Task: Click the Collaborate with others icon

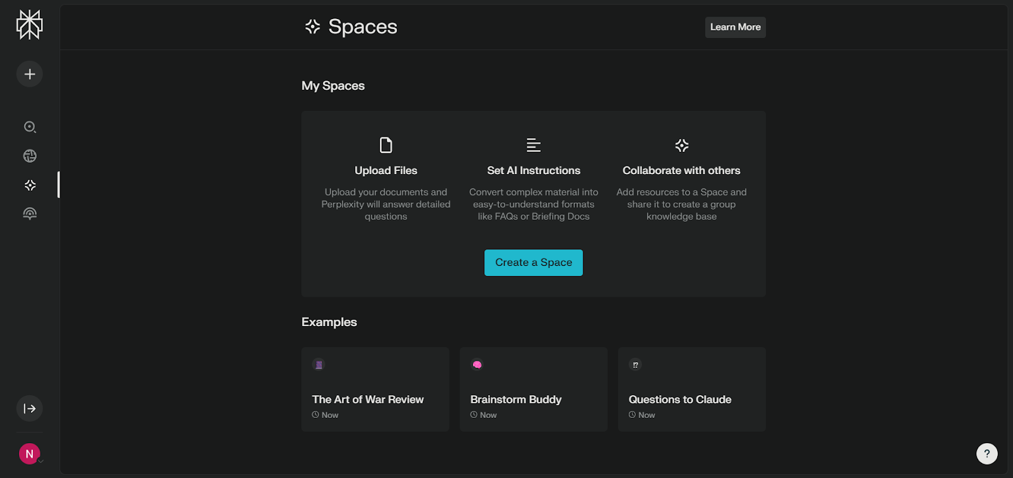Action: [682, 145]
